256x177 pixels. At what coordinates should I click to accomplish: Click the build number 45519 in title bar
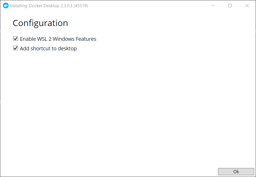point(81,6)
